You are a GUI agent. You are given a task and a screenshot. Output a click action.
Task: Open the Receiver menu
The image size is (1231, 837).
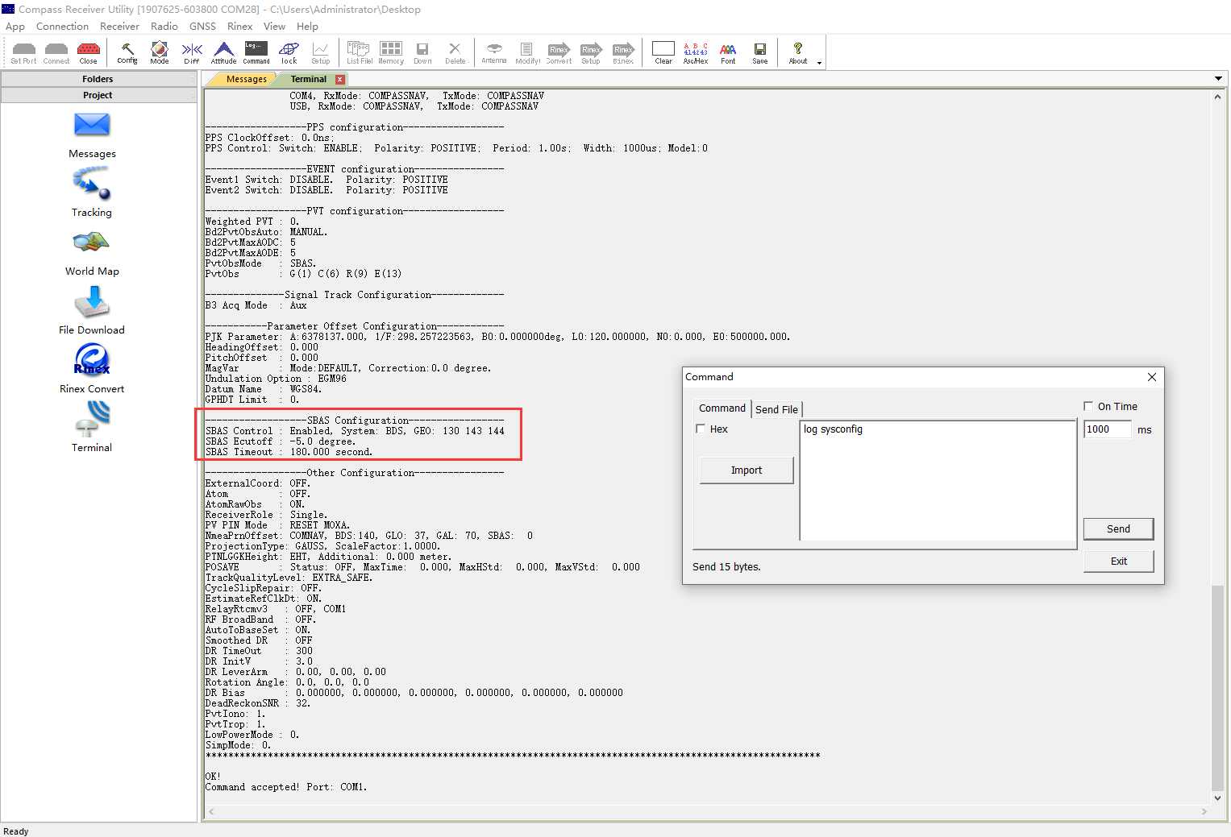(119, 27)
